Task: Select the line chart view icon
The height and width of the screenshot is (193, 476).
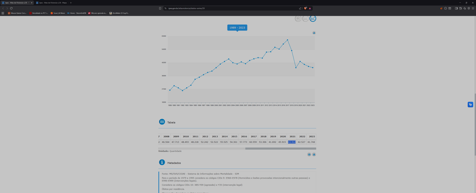Action: click(313, 18)
